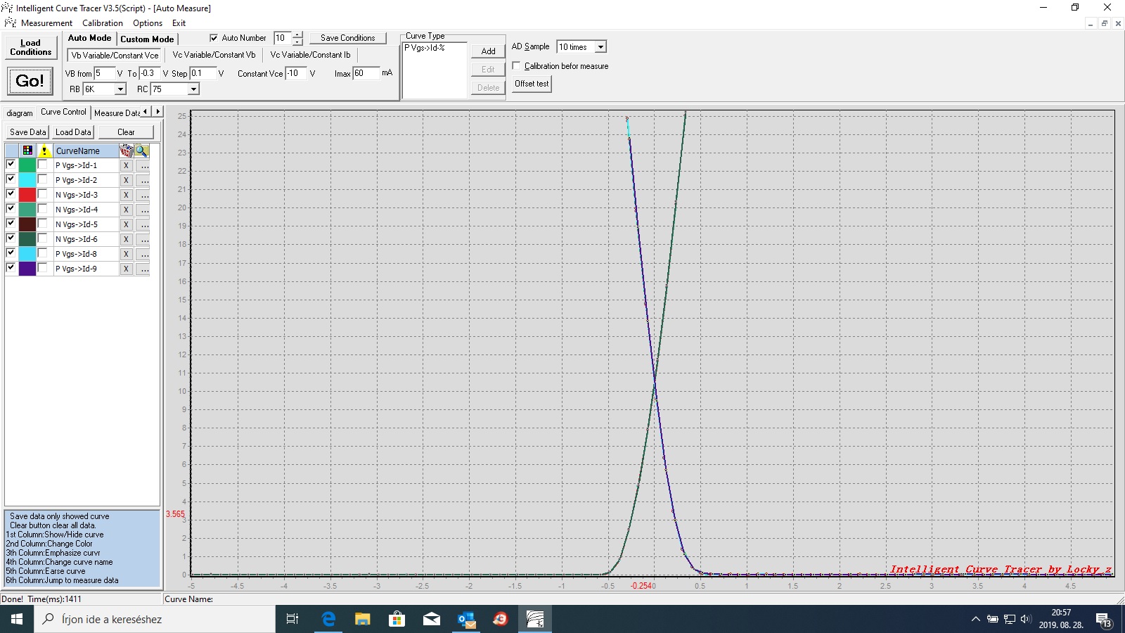
Task: Hide curve N Vgs->Id-4 via show checkbox
Action: click(x=11, y=208)
